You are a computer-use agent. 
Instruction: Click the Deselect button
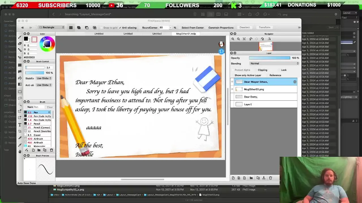245,27
